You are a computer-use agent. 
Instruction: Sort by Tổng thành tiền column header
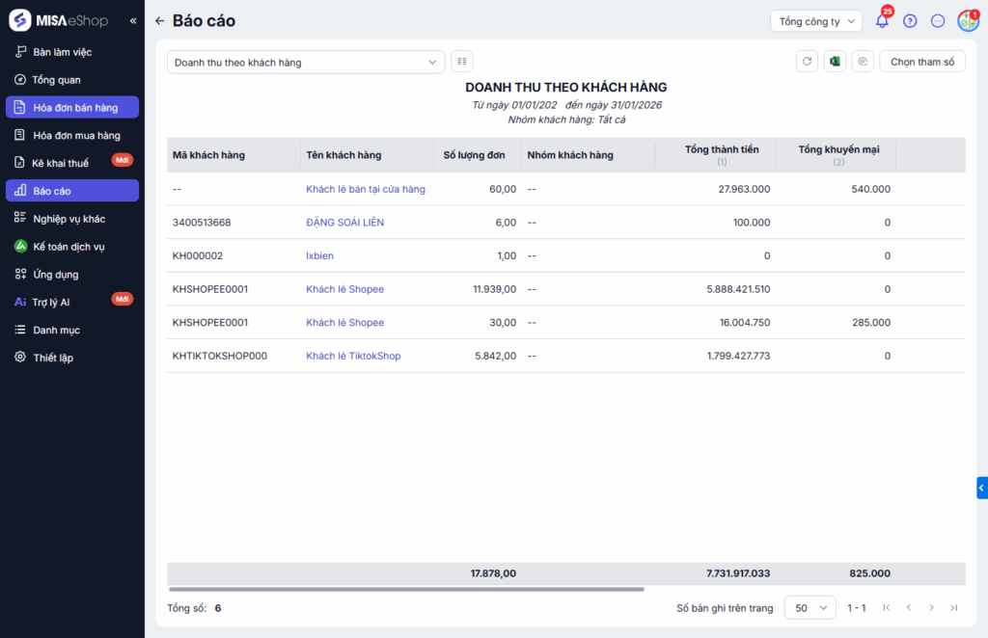coord(722,149)
